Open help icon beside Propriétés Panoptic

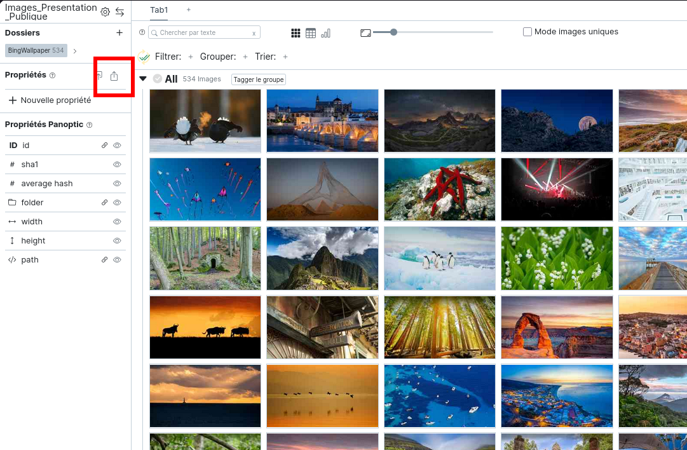90,125
